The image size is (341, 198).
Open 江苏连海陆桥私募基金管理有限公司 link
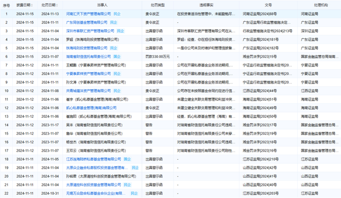pyautogui.click(x=94, y=159)
